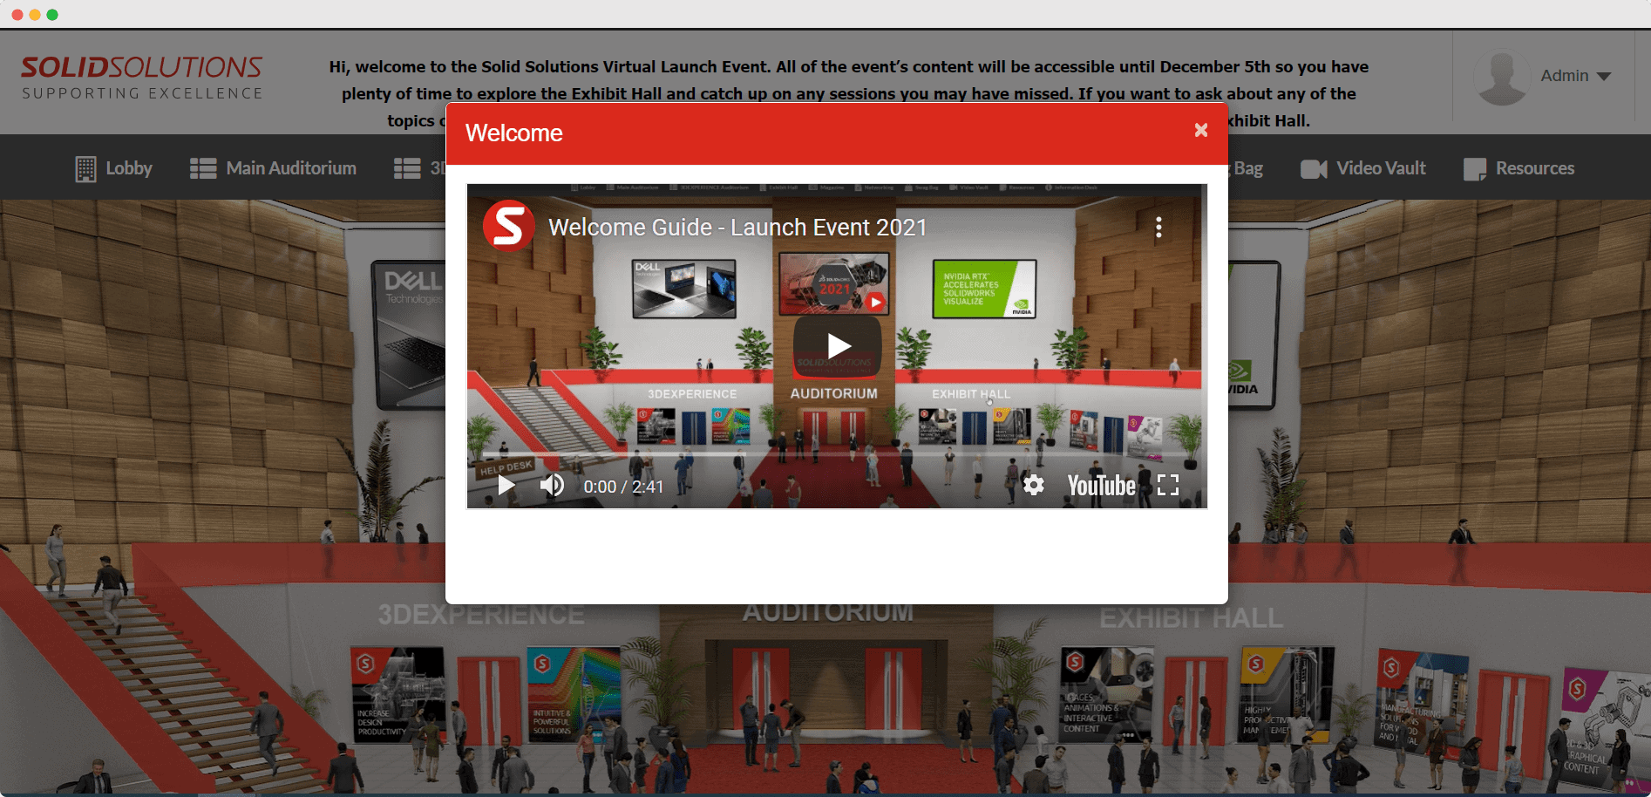Viewport: 1651px width, 797px height.
Task: Navigate to the Video Vault section
Action: 1362,167
